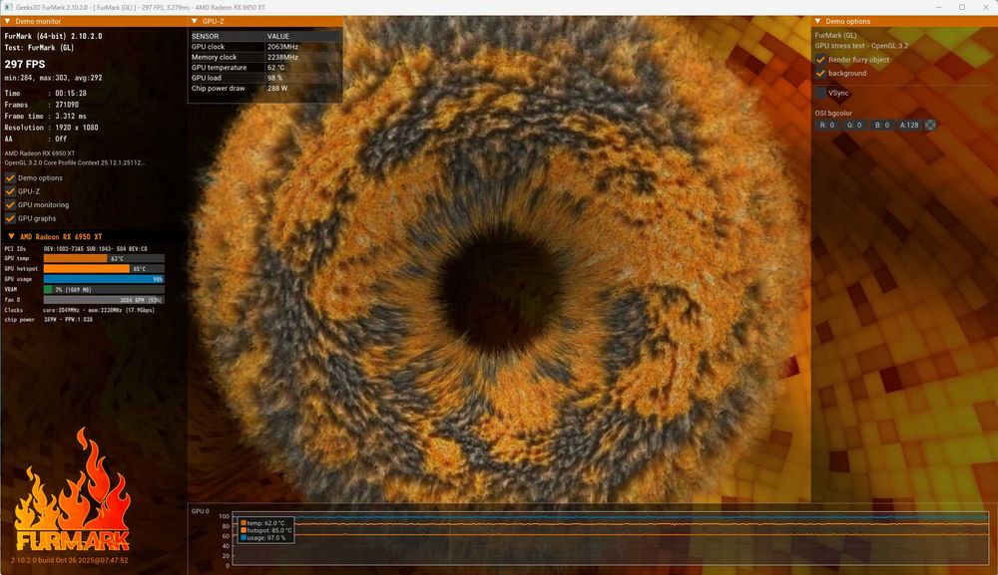This screenshot has width=998, height=575.
Task: Uncheck the GPU monitoring checkbox
Action: click(10, 204)
